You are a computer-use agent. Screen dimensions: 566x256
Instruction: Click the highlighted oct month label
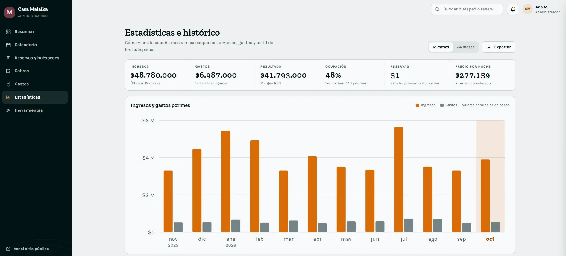(490, 239)
